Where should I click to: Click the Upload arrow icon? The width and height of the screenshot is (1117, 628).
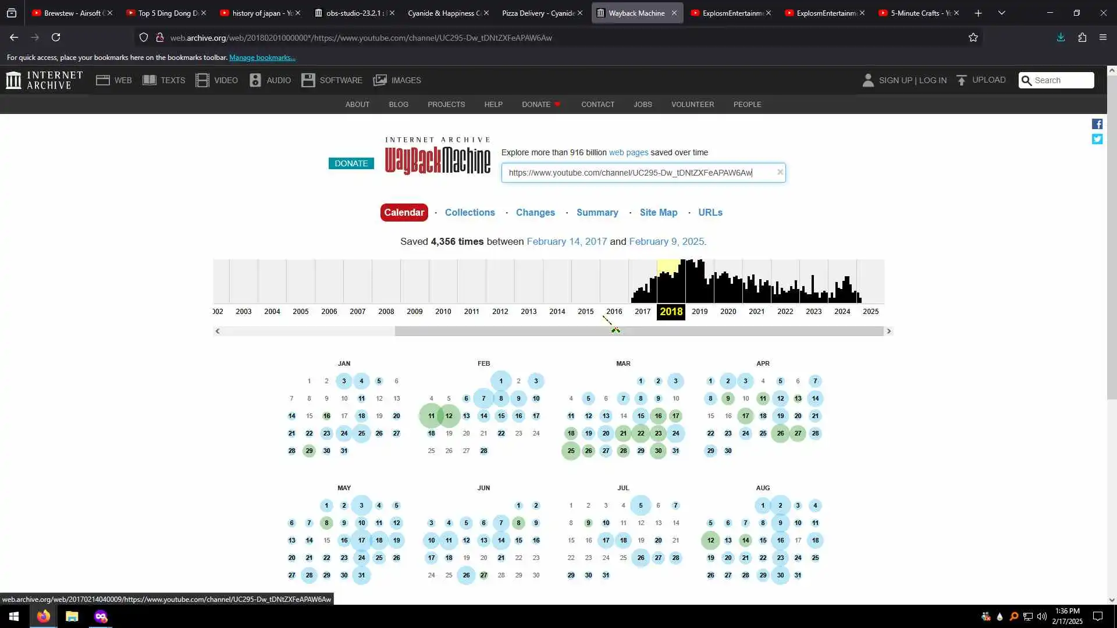[x=962, y=80]
